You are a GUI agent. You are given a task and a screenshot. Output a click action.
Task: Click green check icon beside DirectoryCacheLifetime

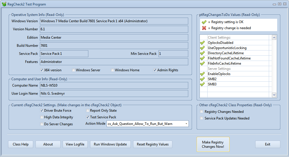coord(203,53)
